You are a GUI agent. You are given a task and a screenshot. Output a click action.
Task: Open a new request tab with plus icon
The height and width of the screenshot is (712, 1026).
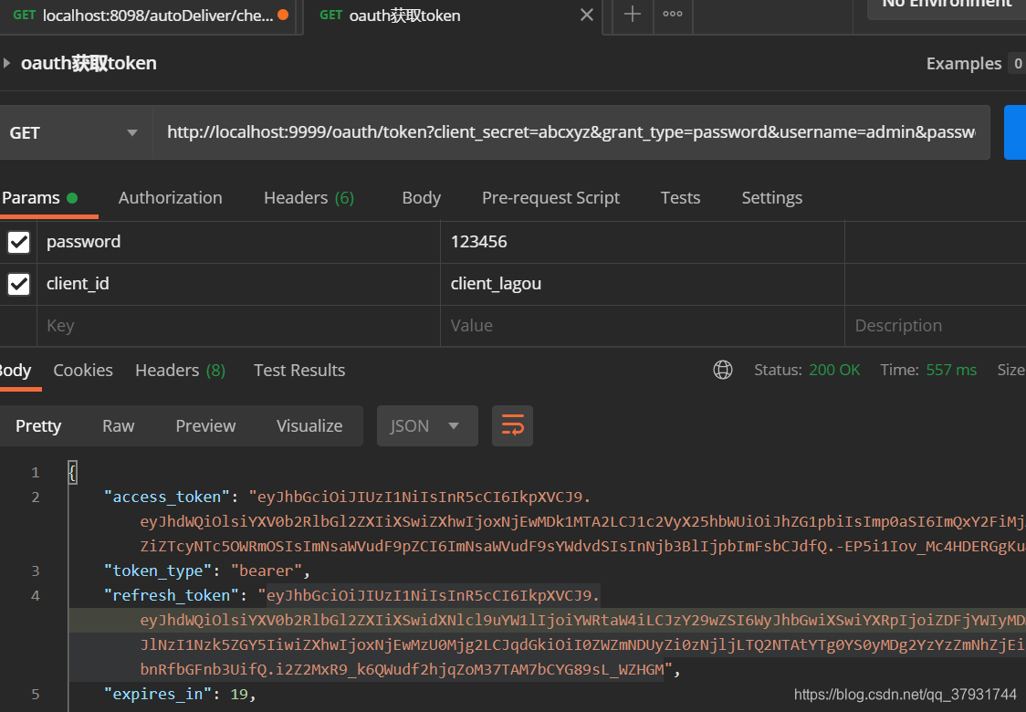click(632, 14)
